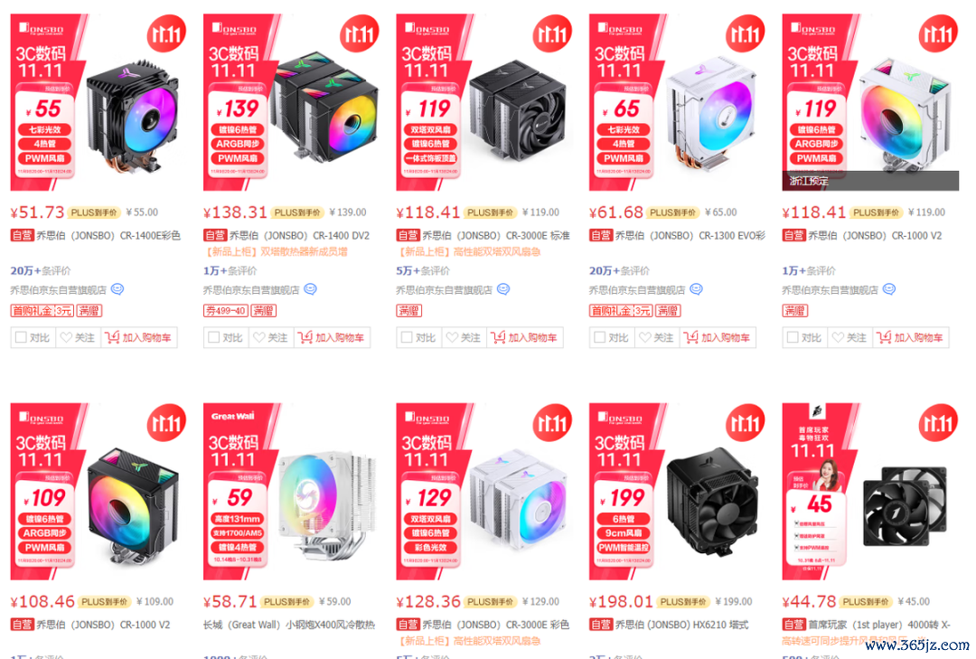Open CR-1400 DV2 product title link
The image size is (976, 659).
pyautogui.click(x=299, y=235)
